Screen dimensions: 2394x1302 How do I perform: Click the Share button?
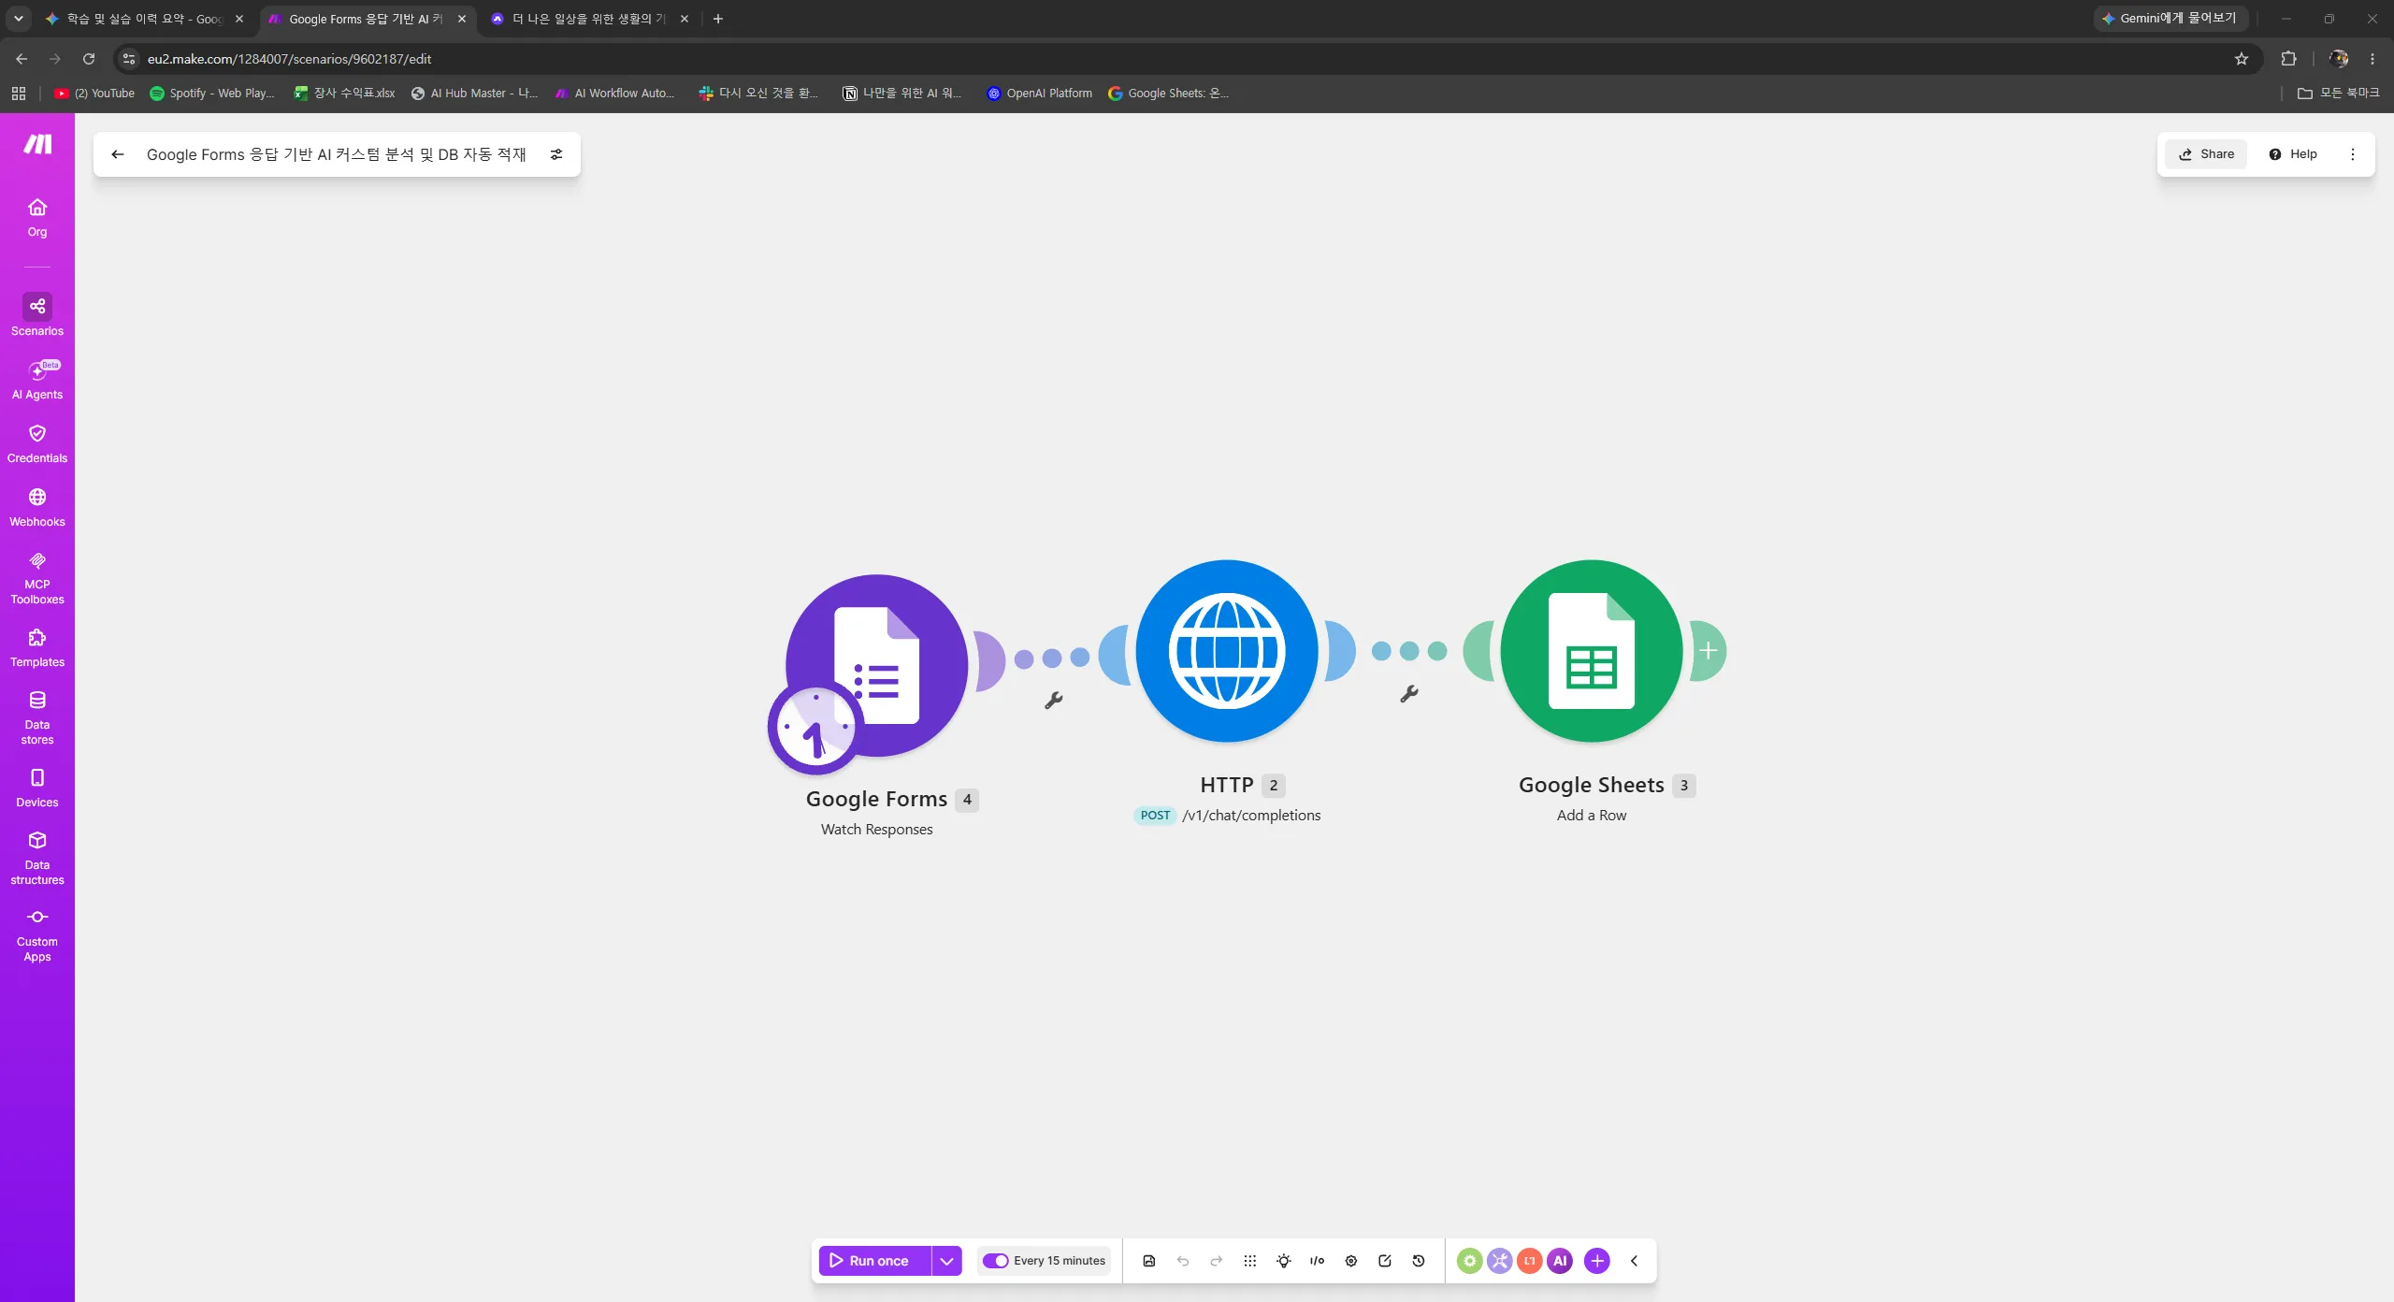tap(2206, 154)
